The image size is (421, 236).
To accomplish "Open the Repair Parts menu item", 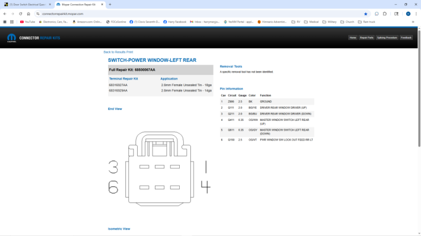I will pos(367,38).
